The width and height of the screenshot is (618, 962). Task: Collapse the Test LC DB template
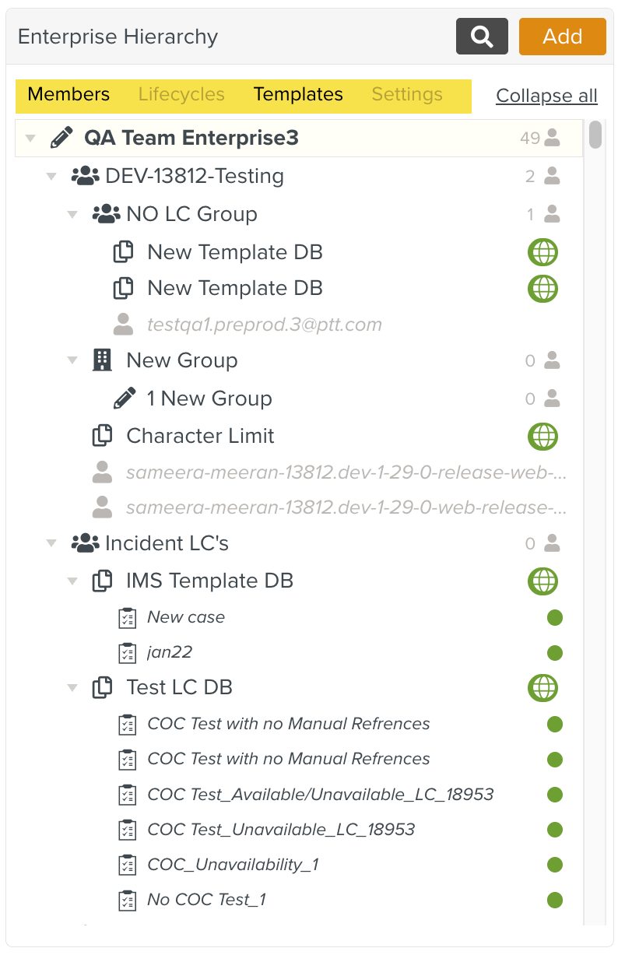72,688
